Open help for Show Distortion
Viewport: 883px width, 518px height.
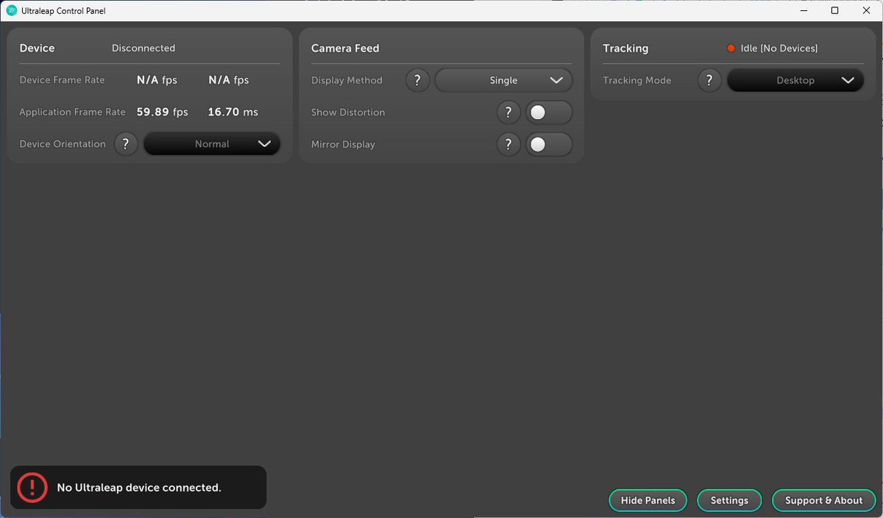[508, 113]
